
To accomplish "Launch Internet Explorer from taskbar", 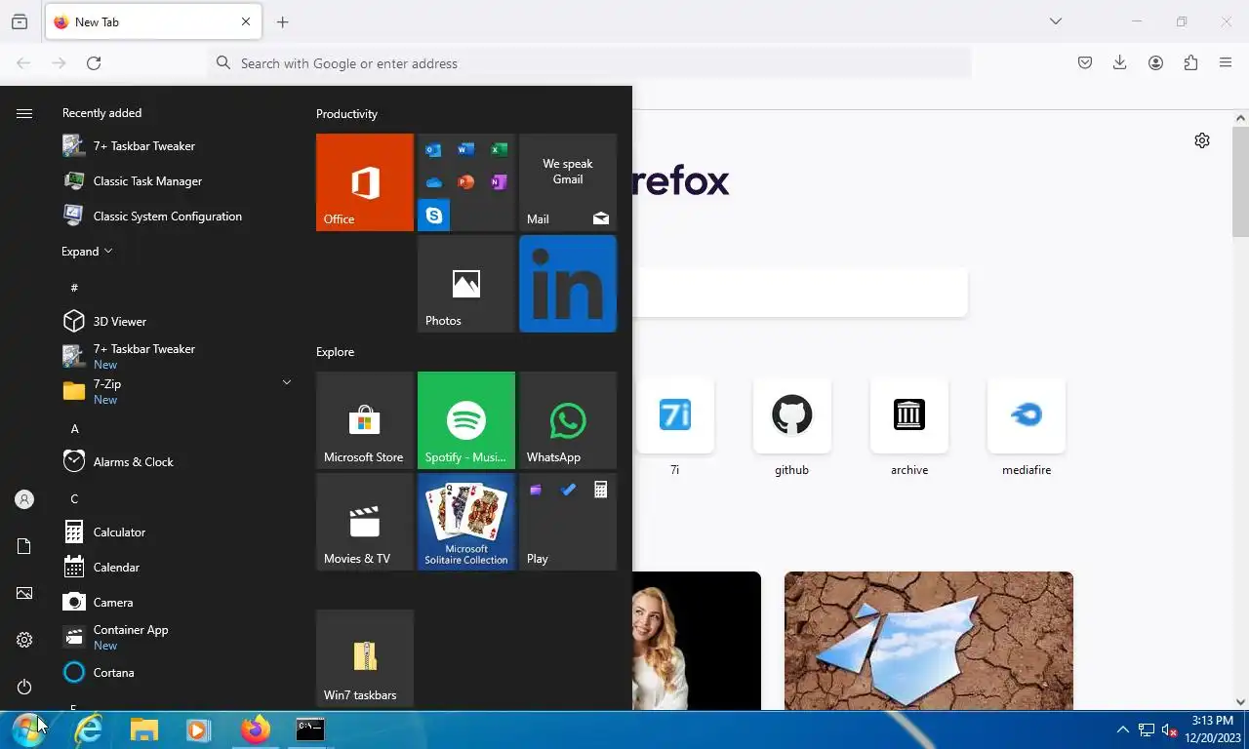I will 89,729.
